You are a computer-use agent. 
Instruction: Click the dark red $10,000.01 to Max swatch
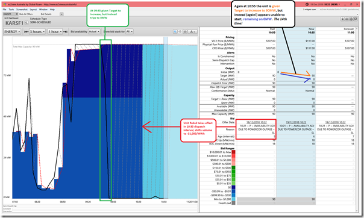click(x=234, y=152)
